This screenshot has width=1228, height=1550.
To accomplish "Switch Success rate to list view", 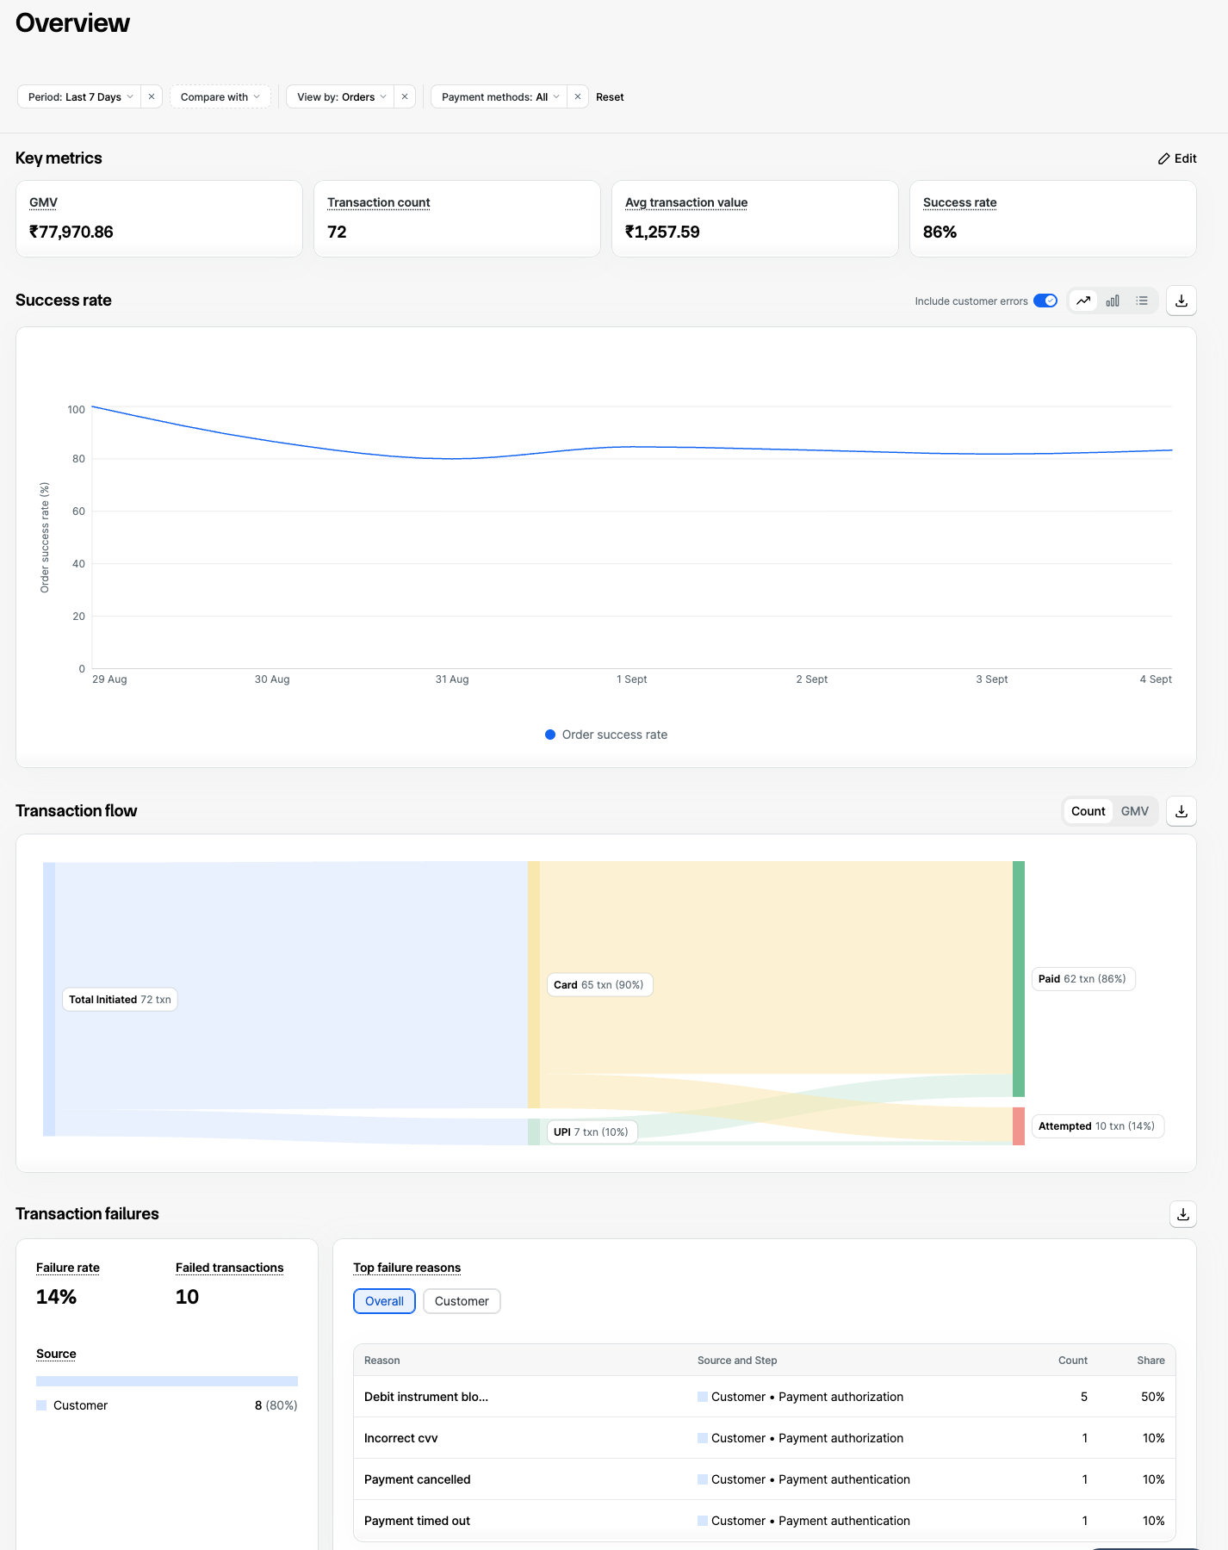I will (1142, 301).
